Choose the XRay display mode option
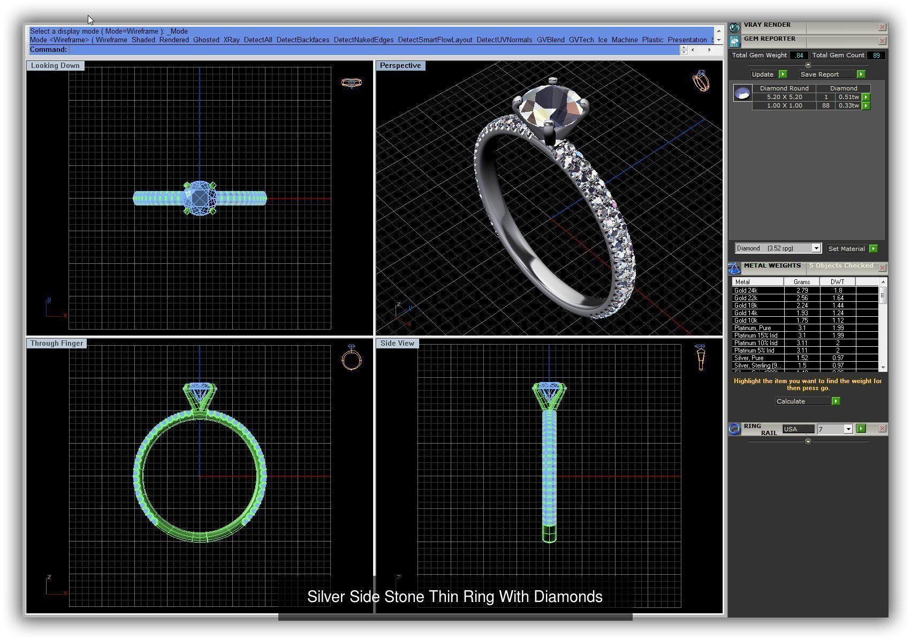The height and width of the screenshot is (640, 911). pos(231,40)
